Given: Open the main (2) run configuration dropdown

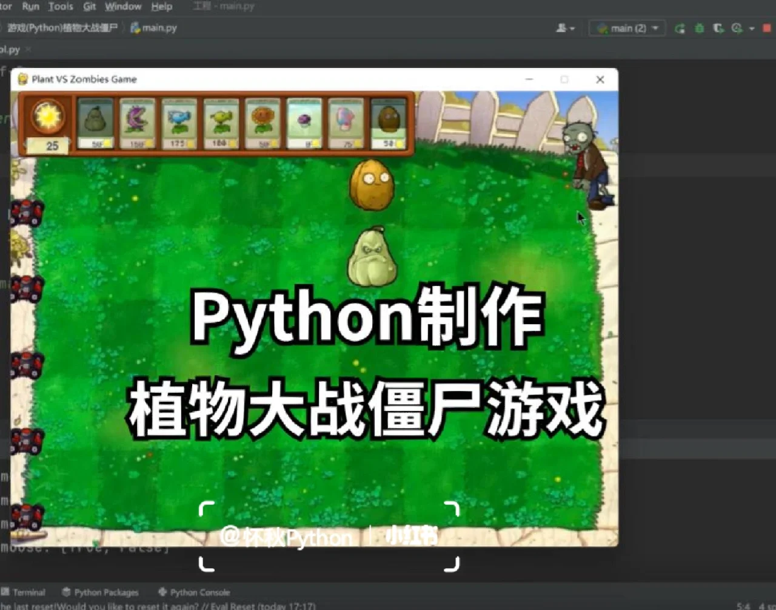Looking at the screenshot, I should click(627, 28).
